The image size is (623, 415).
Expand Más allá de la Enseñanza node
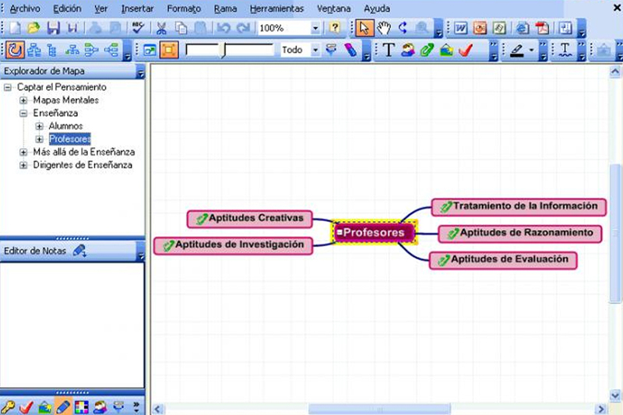pos(23,152)
